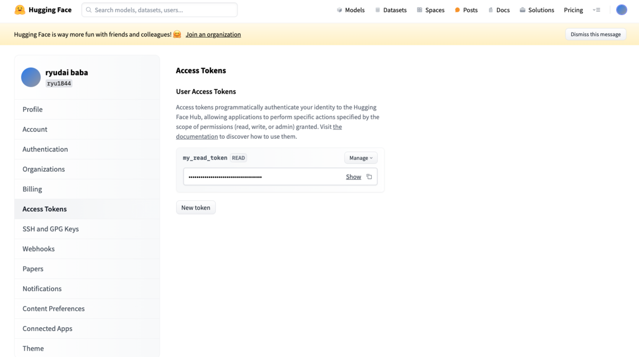Image resolution: width=639 pixels, height=357 pixels.
Task: Open the Models page via cube icon
Action: (339, 10)
